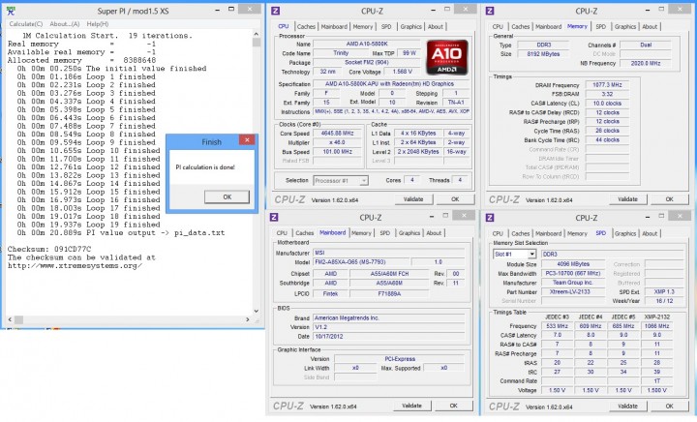Select the Graphics tab in the Memory window

point(625,27)
